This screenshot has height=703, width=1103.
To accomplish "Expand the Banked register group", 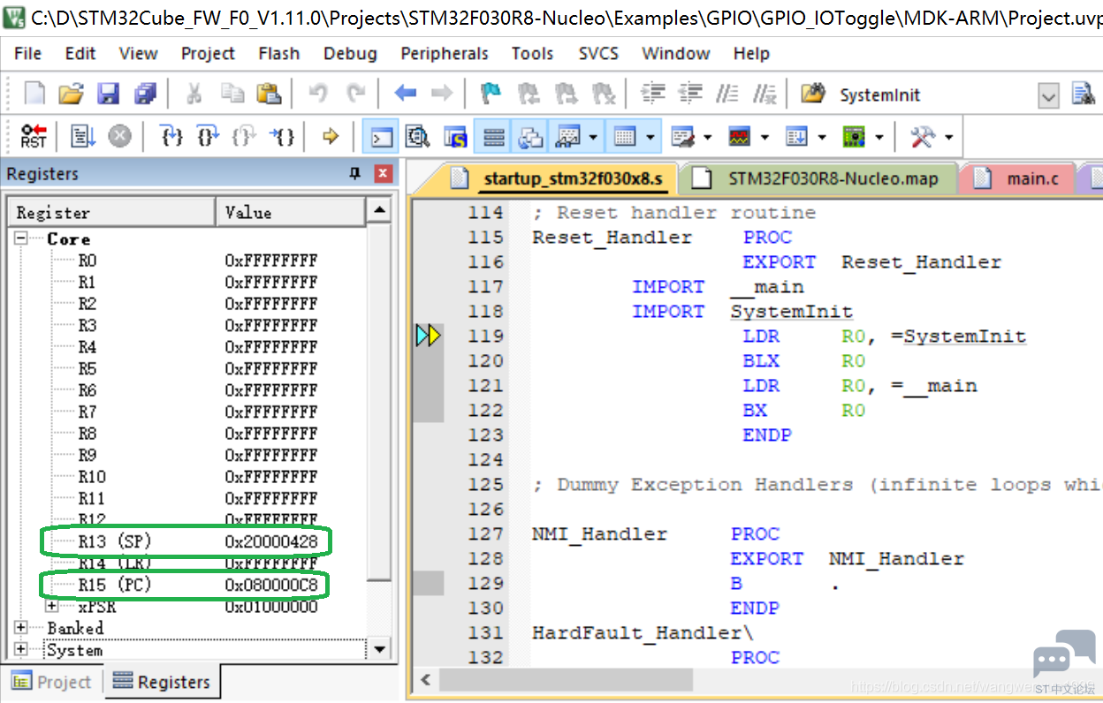I will pos(21,627).
